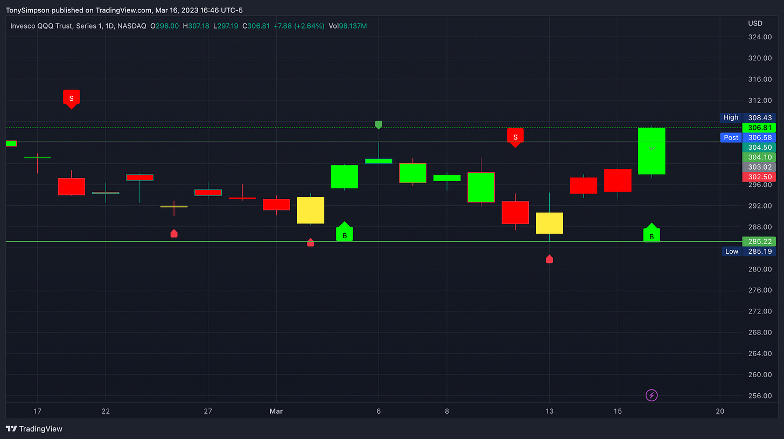784x439 pixels.
Task: Click small red marker below first yellow candle
Action: click(310, 242)
